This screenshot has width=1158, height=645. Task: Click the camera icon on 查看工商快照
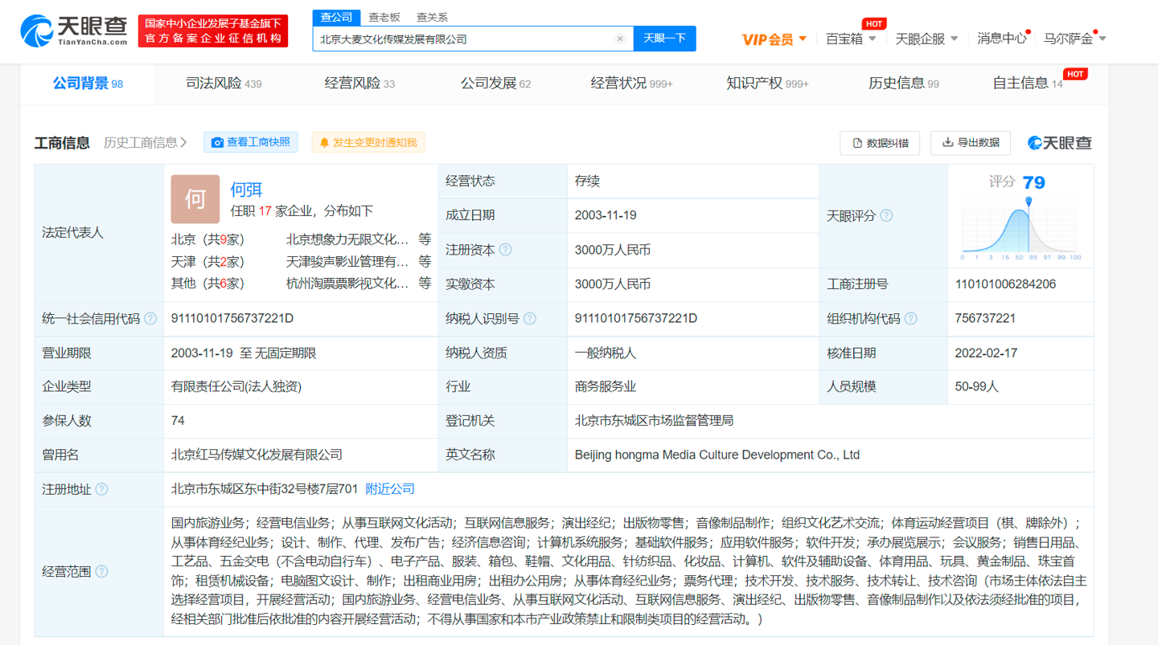click(x=217, y=142)
